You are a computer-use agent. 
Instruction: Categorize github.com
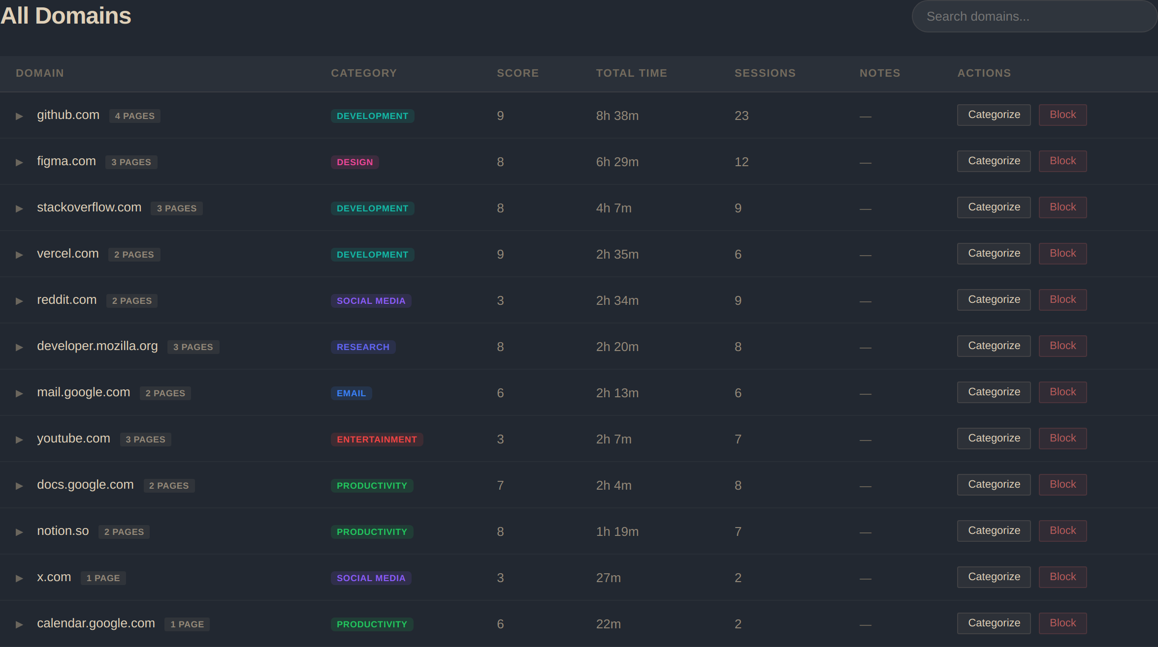click(994, 115)
